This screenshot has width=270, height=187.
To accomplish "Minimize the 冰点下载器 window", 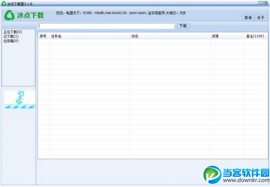I will tap(261, 3).
